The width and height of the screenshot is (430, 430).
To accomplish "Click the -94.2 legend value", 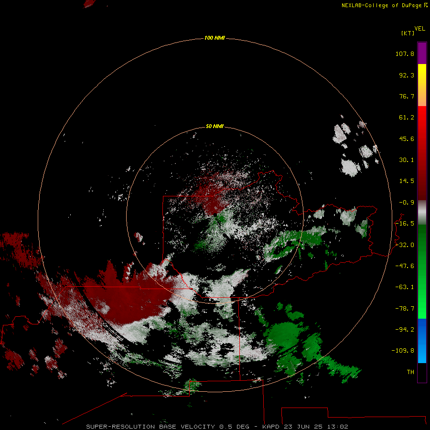I will coord(405,330).
